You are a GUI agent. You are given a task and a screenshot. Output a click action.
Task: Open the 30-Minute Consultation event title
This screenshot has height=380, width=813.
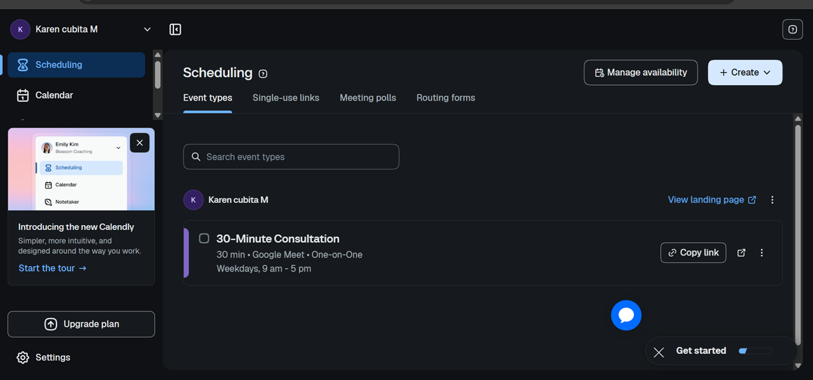pos(278,239)
